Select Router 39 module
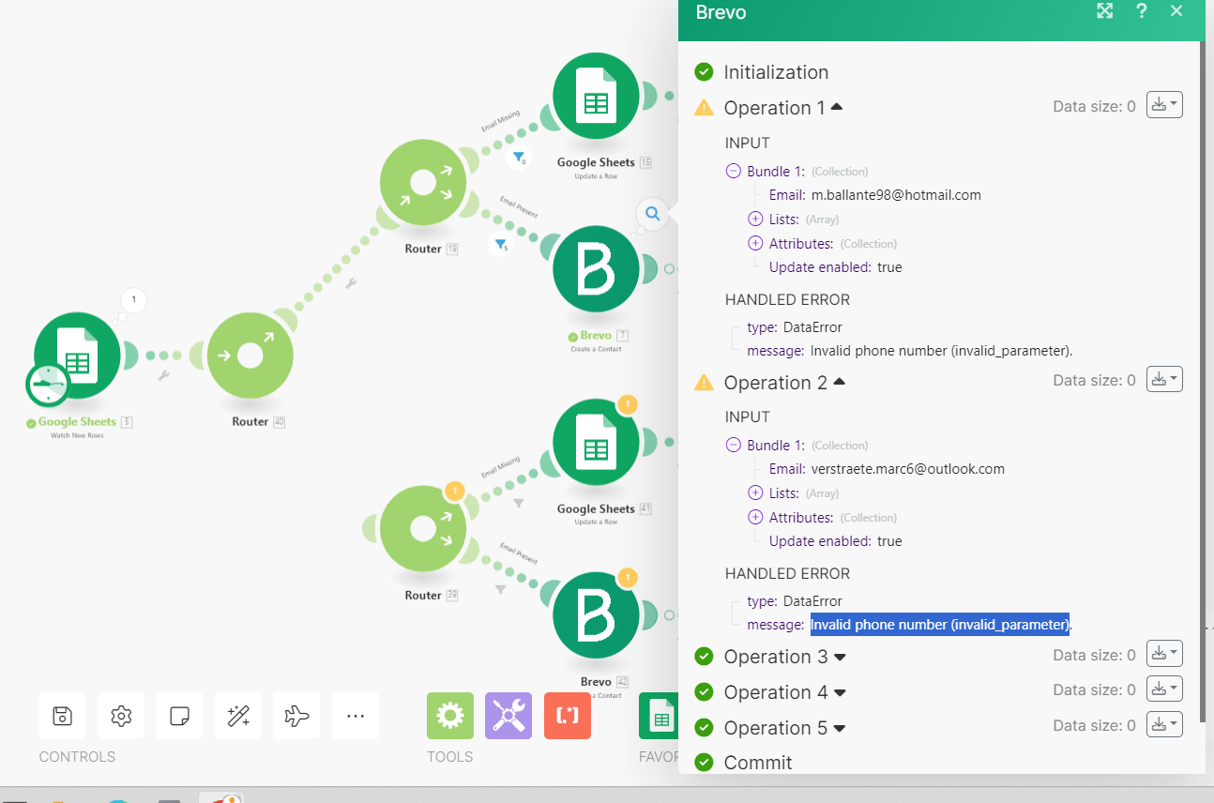The height and width of the screenshot is (803, 1214). click(423, 529)
